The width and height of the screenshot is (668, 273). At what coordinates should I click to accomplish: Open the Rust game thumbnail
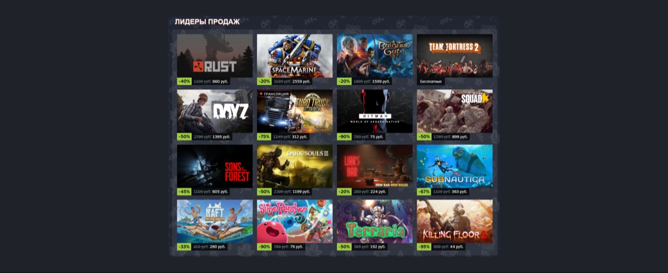(215, 56)
